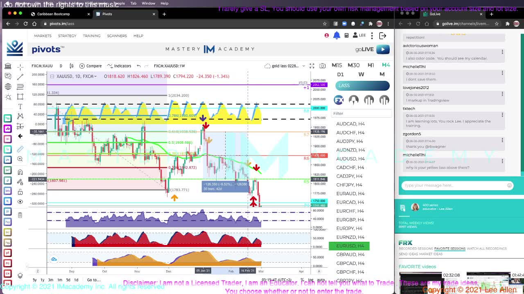The height and width of the screenshot is (294, 524).
Task: Select the rectangle shapes tool
Action: point(20,97)
